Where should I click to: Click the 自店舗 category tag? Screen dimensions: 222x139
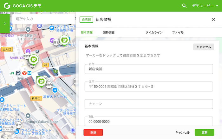pos(86,20)
